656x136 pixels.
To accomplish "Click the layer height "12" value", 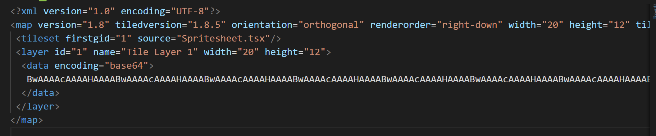I will pos(315,52).
